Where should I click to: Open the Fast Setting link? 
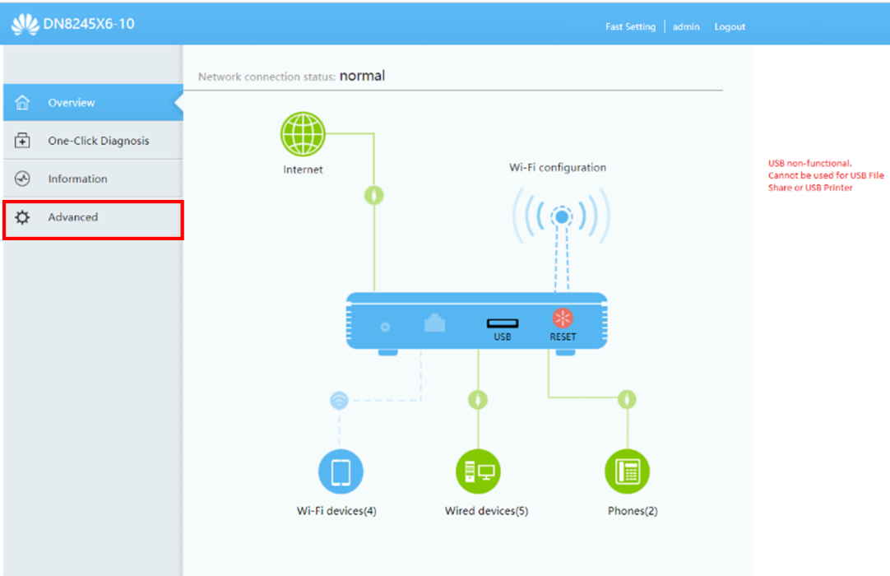[x=630, y=26]
